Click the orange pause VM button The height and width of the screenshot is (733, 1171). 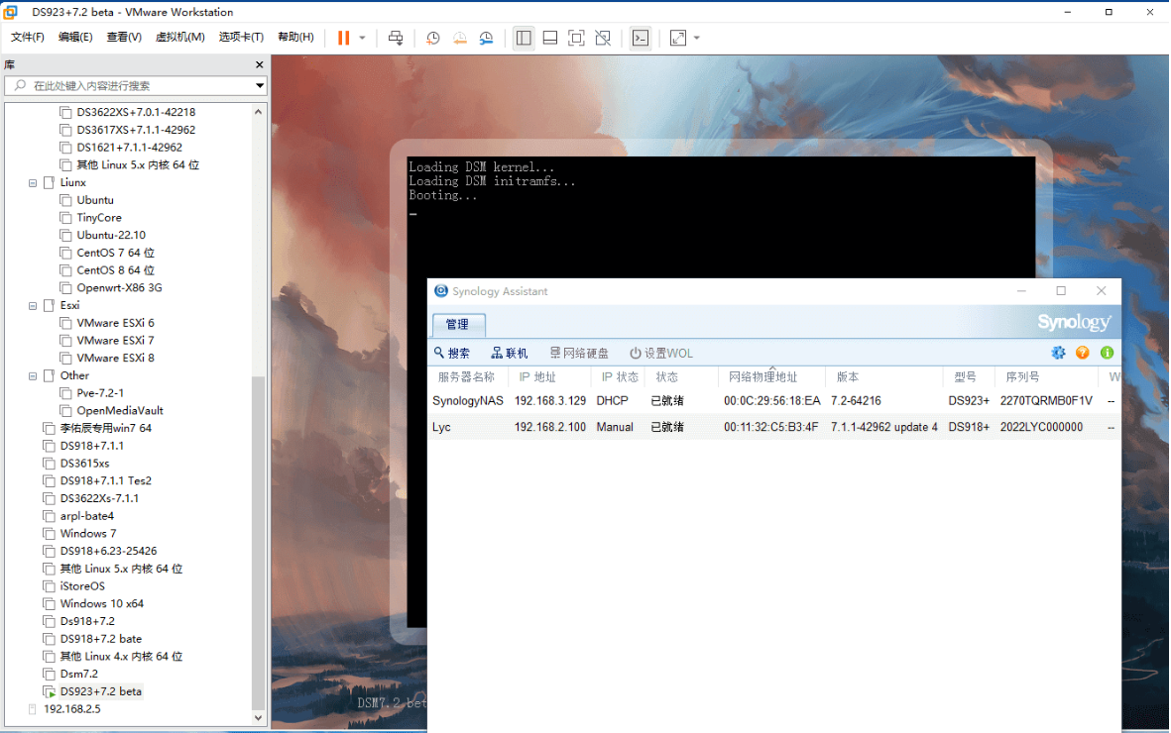coord(343,38)
